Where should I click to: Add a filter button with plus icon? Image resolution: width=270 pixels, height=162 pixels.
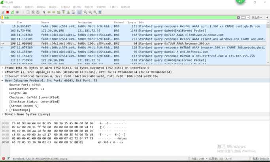point(267,17)
